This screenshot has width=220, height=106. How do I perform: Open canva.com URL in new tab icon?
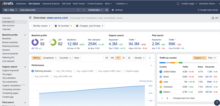tap(78, 10)
